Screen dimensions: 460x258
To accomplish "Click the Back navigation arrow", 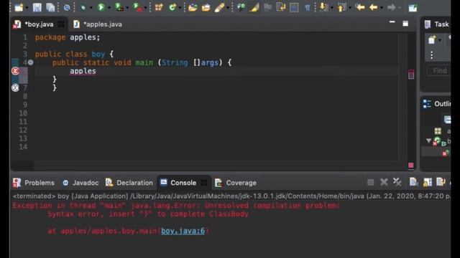I will (x=373, y=7).
